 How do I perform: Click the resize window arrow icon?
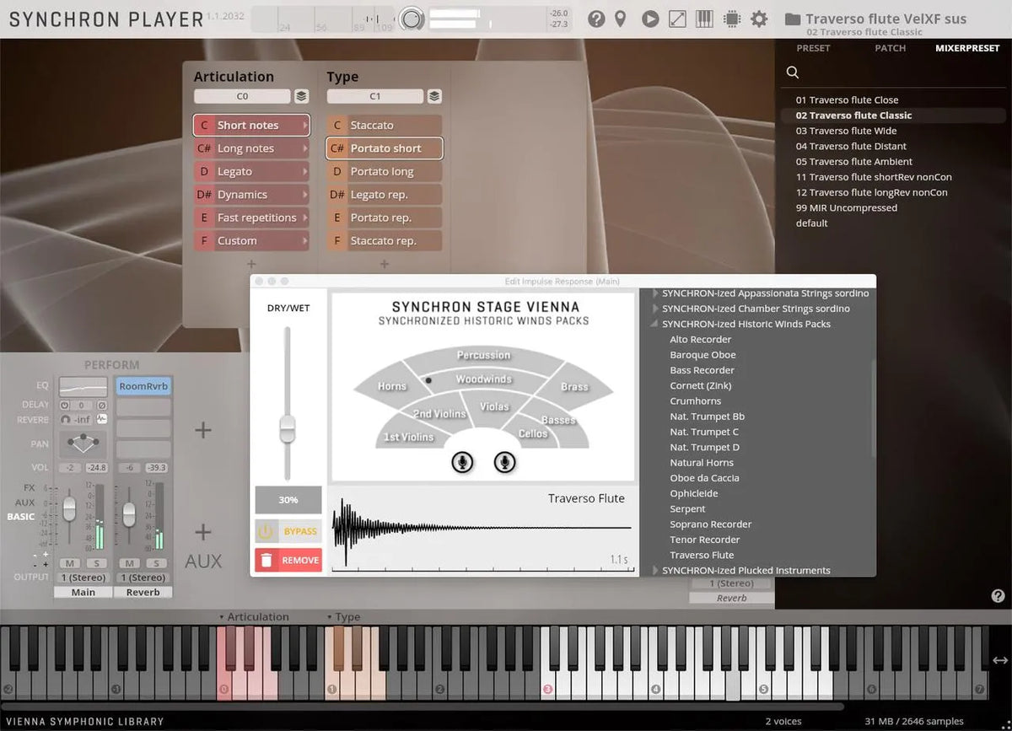677,19
